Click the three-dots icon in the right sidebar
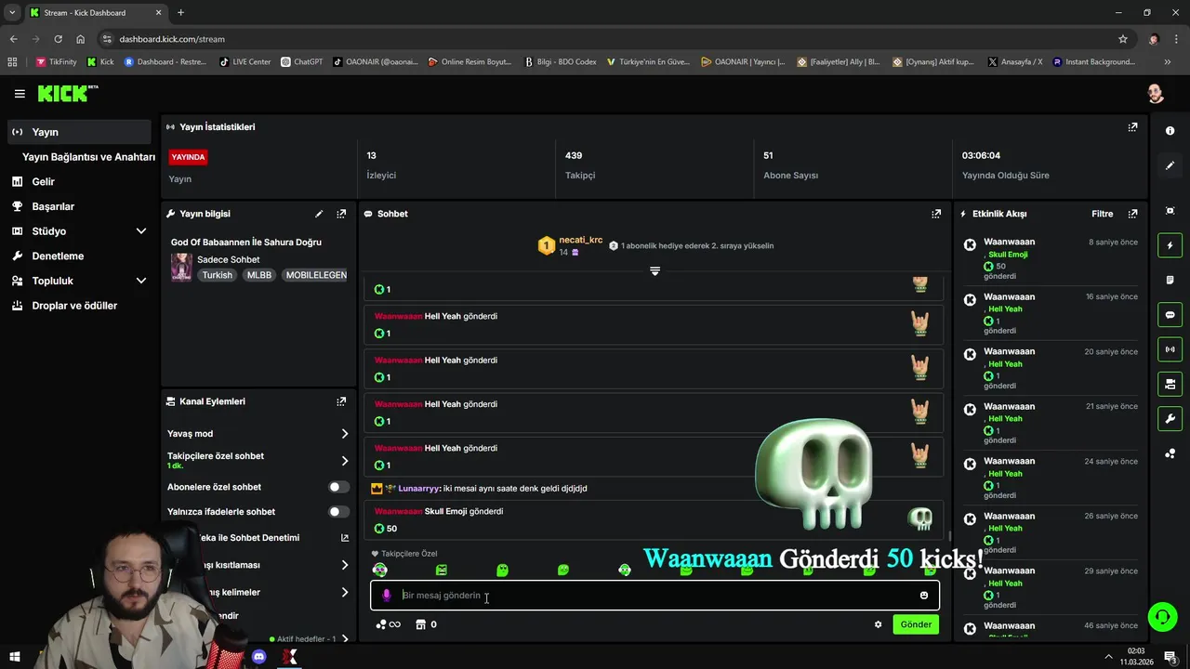The image size is (1190, 669). click(1170, 453)
